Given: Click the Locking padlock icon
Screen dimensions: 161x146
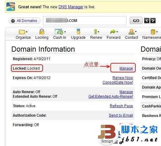Looking at the screenshot, I should [x=42, y=31].
